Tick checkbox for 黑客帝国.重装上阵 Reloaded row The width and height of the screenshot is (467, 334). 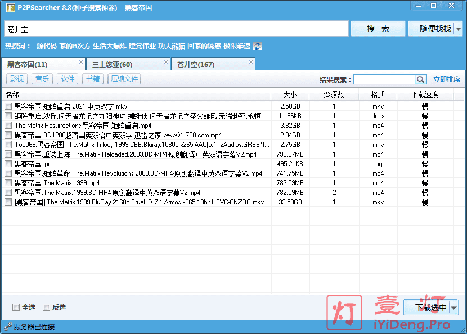(8, 154)
